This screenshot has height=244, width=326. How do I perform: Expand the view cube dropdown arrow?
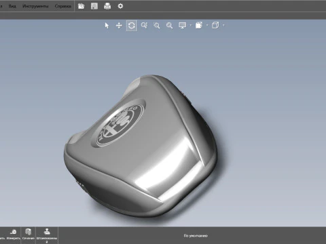pyautogui.click(x=223, y=25)
